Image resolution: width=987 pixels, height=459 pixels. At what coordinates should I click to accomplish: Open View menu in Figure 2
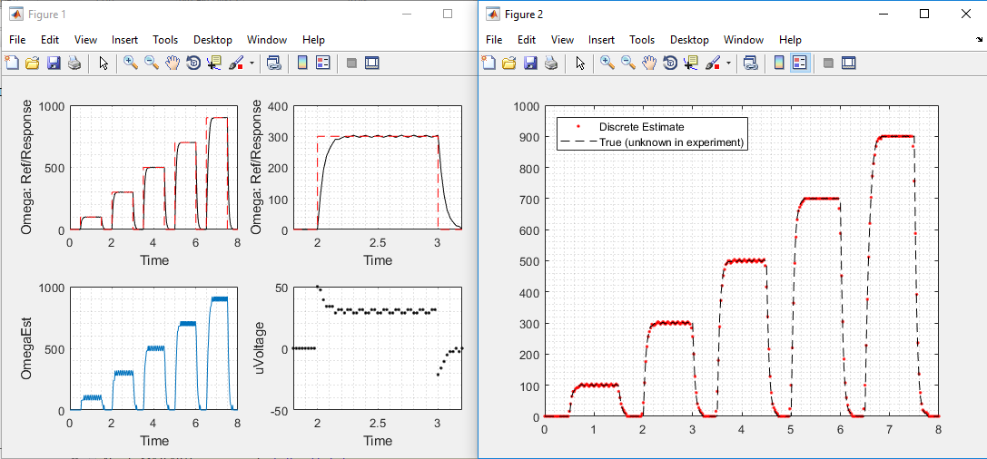[562, 40]
